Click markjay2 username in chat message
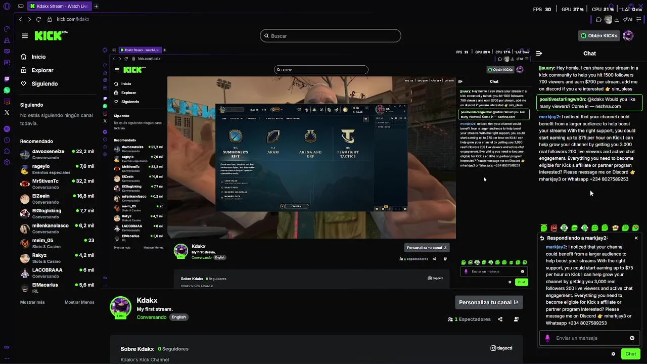 tap(549, 117)
